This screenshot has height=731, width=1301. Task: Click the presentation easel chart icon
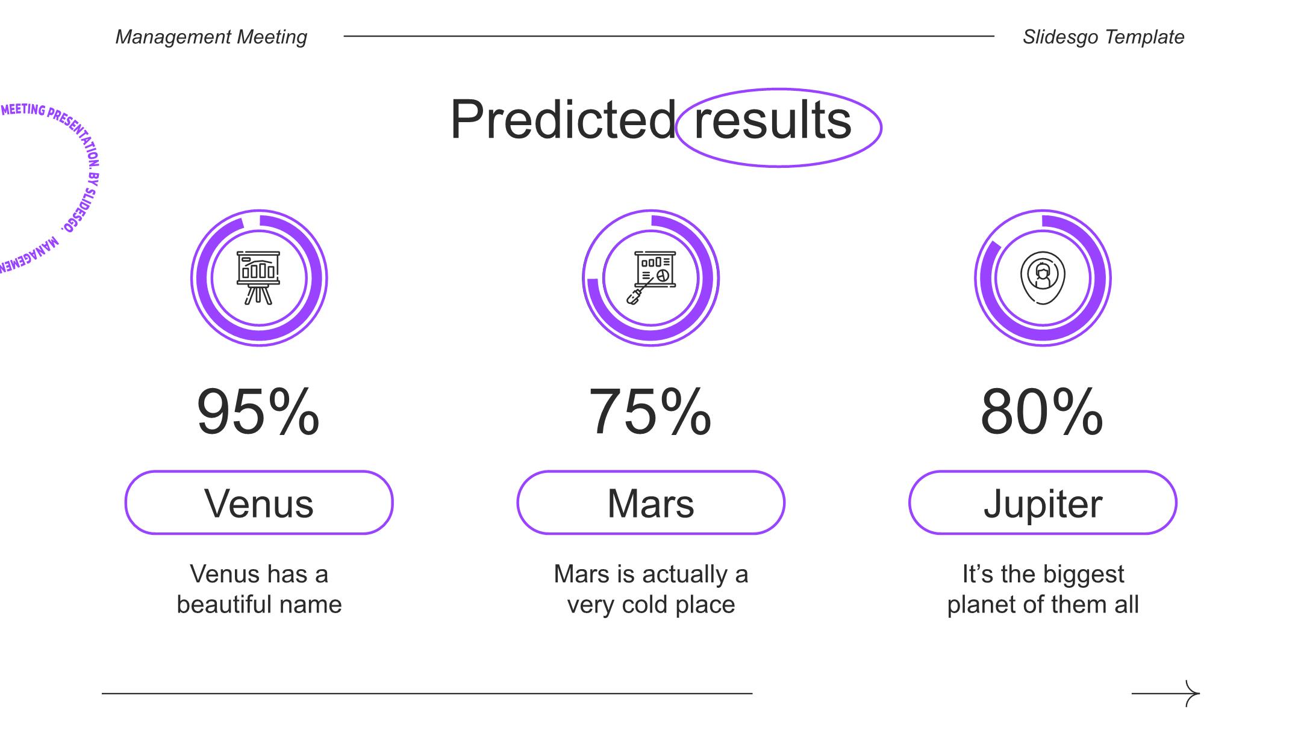coord(258,277)
